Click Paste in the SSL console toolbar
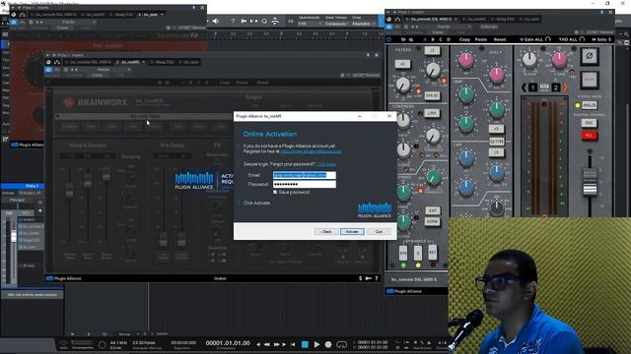Screen dimensions: 631x354 (x=481, y=39)
